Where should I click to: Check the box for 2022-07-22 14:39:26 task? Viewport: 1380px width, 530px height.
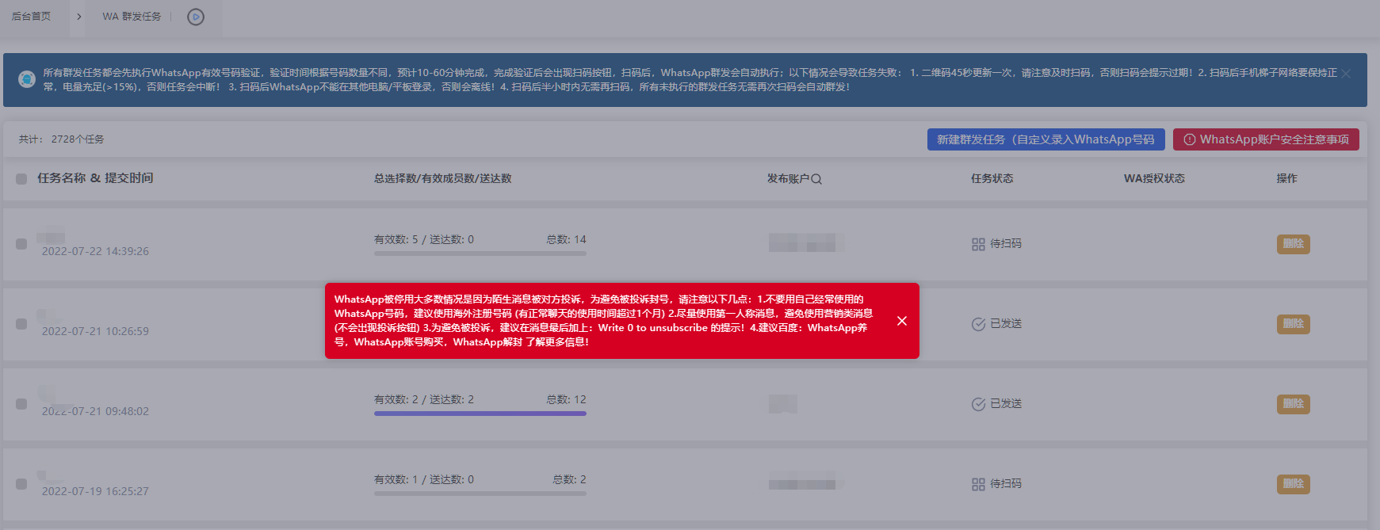point(21,244)
